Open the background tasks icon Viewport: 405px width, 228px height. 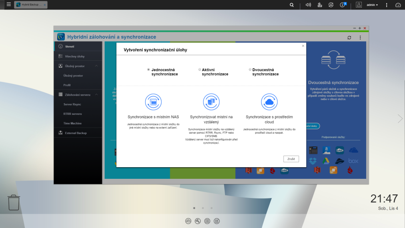(x=320, y=5)
